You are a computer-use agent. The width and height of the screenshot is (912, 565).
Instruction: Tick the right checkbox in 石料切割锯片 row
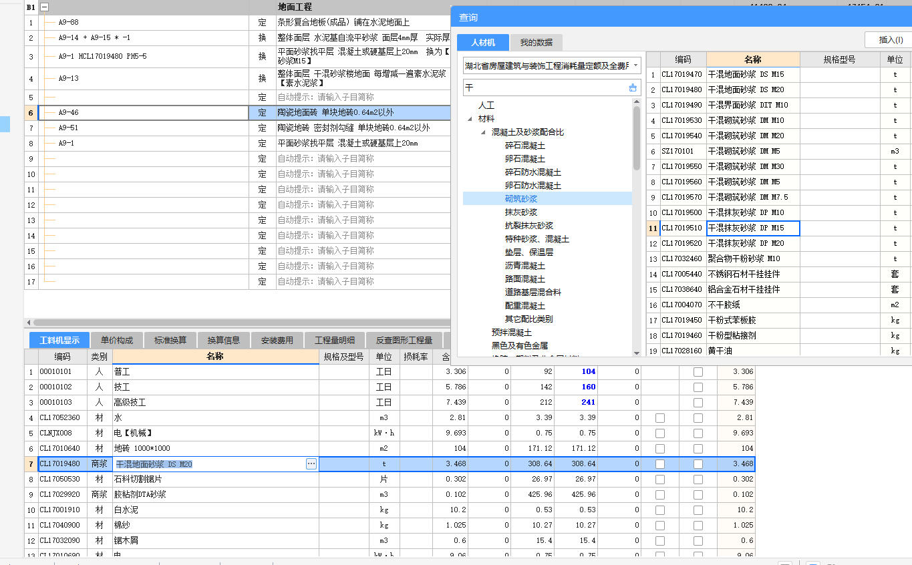[698, 480]
